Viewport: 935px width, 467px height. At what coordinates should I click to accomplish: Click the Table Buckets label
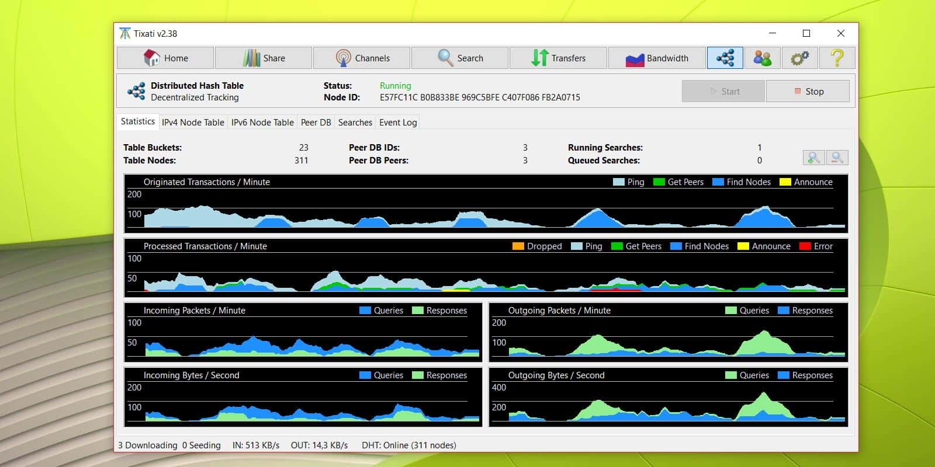pos(153,148)
